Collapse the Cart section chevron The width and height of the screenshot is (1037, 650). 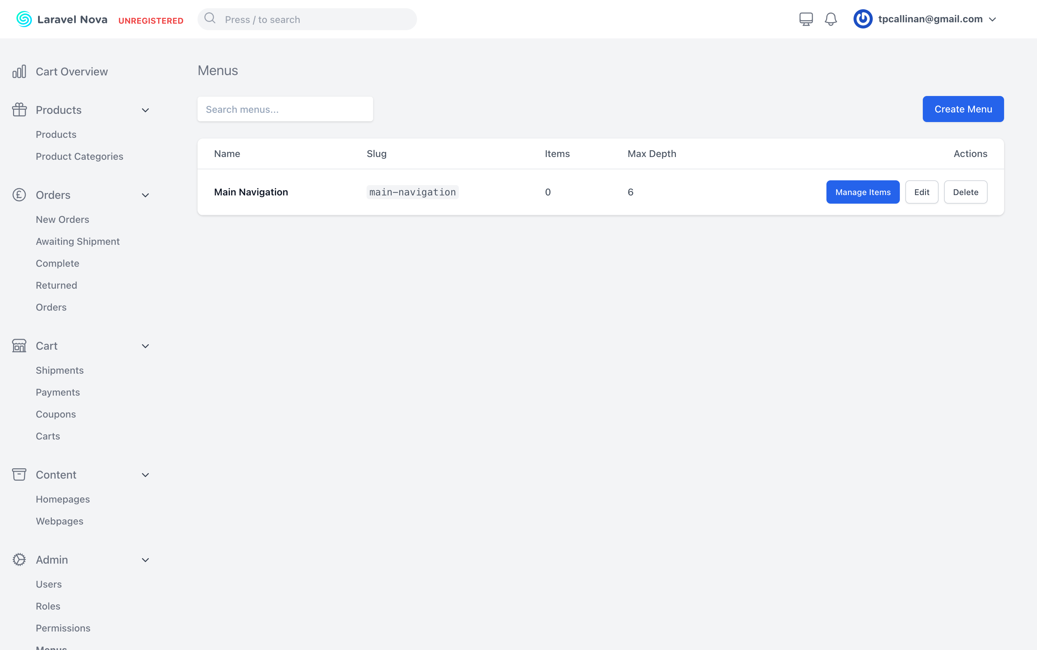(145, 346)
